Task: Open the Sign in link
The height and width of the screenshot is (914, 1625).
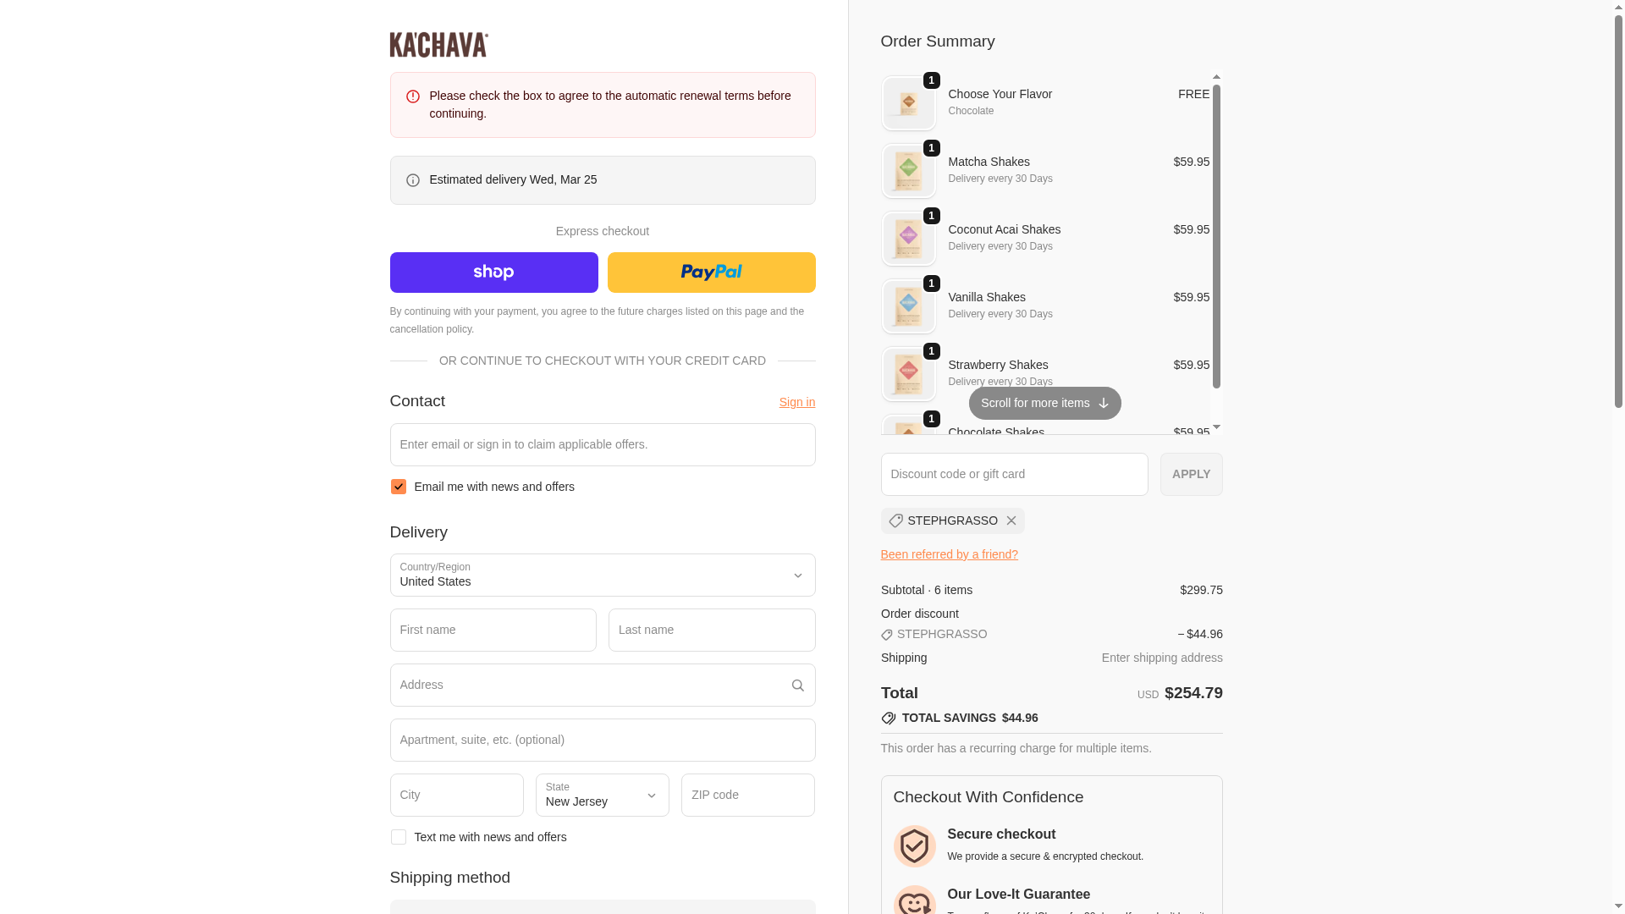Action: pos(796,402)
